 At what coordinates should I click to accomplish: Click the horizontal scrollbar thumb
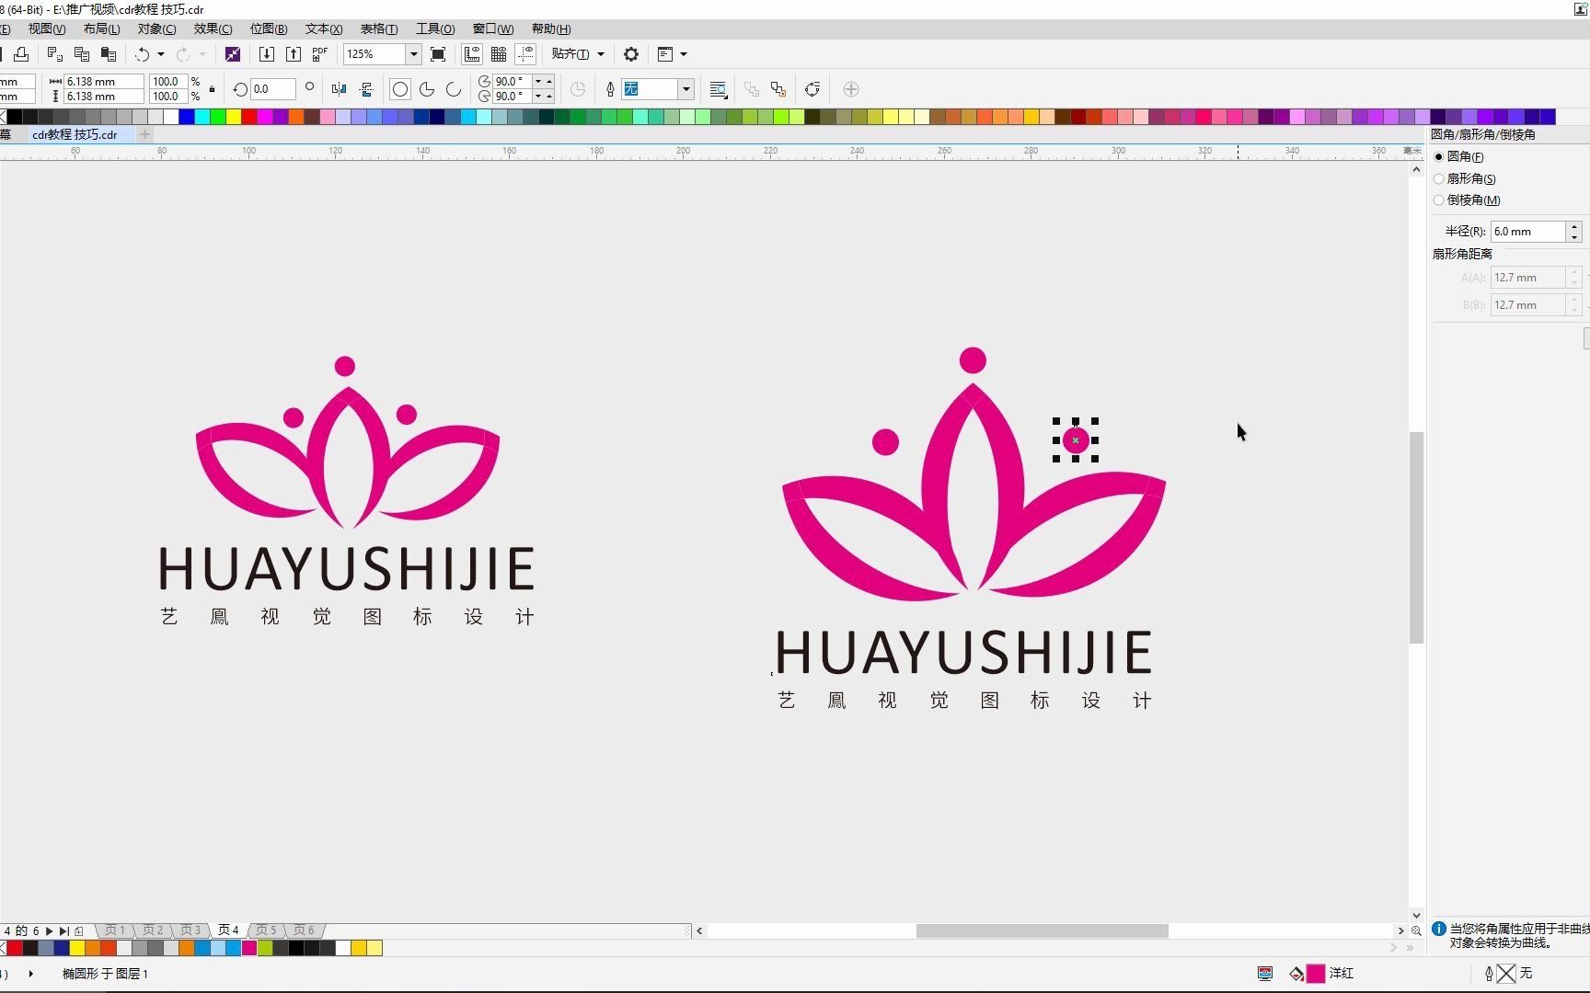tap(1042, 930)
